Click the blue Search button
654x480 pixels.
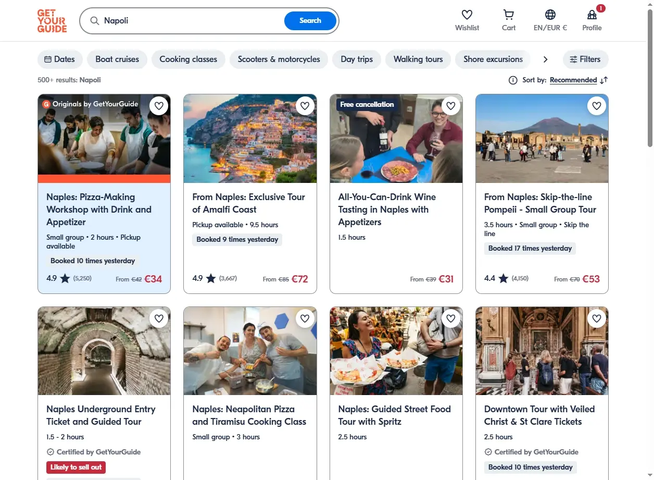coord(310,21)
